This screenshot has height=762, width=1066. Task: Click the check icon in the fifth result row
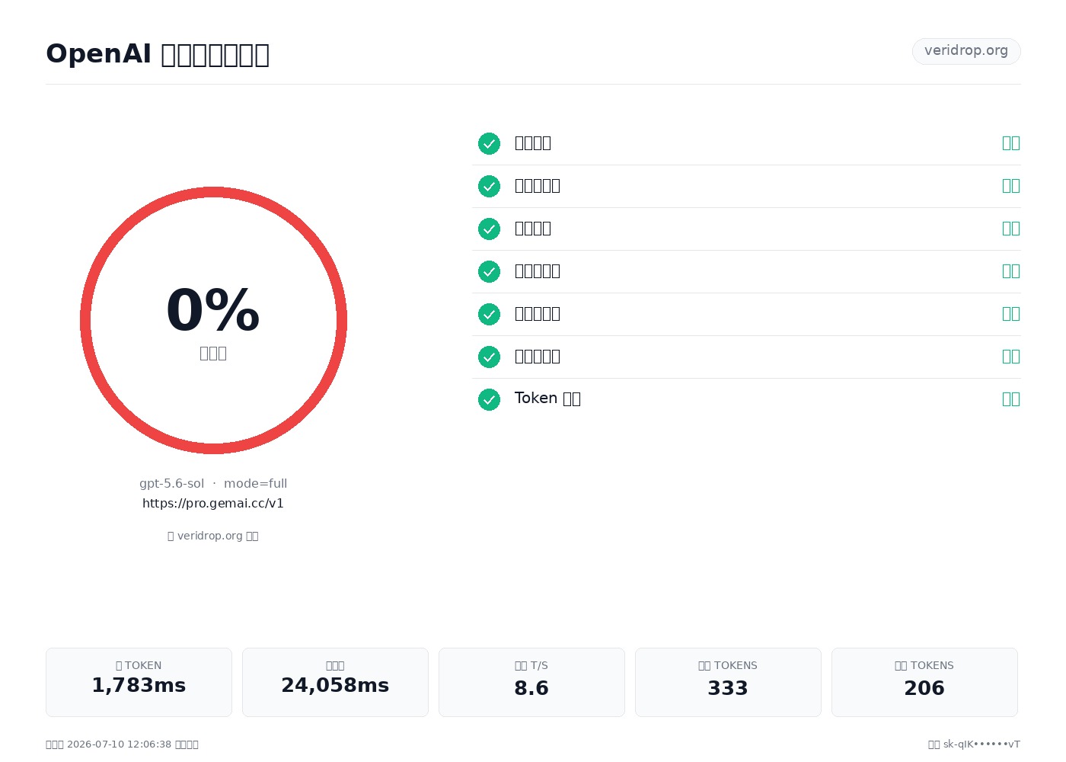[x=489, y=314]
